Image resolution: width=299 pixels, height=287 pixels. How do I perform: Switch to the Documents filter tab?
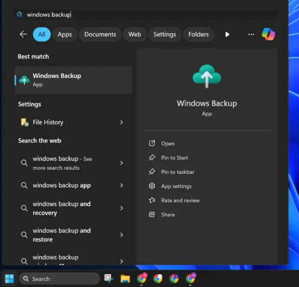tap(100, 35)
